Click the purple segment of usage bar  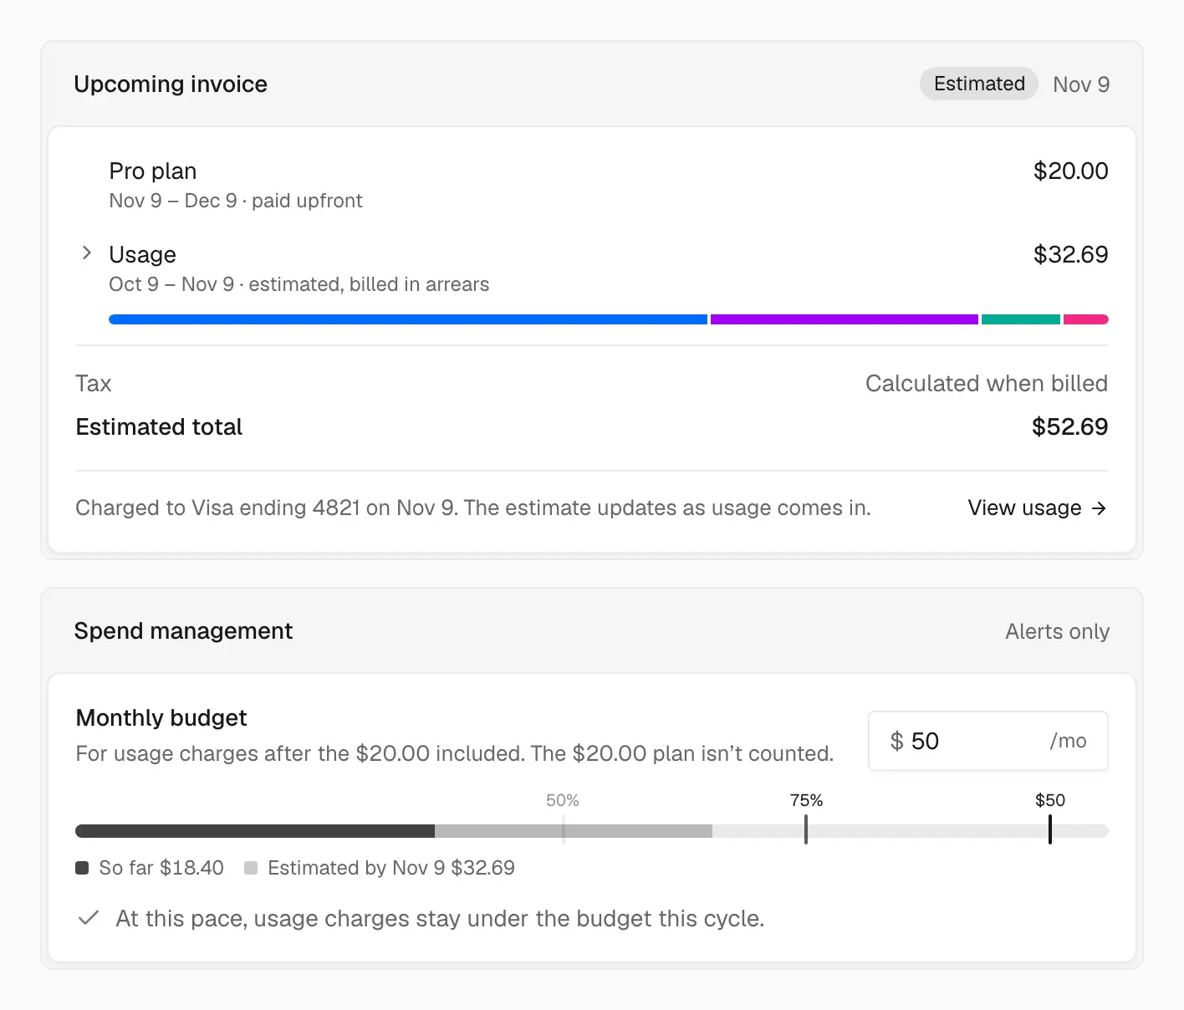[x=845, y=319]
